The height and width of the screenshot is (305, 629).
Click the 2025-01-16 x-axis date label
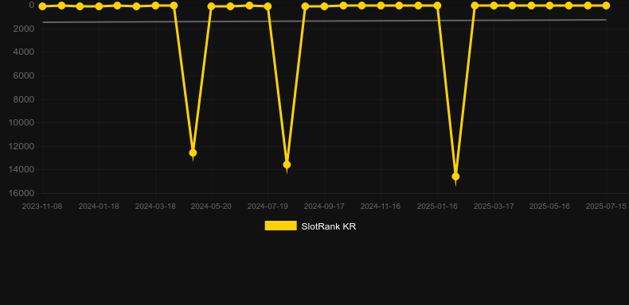[437, 207]
